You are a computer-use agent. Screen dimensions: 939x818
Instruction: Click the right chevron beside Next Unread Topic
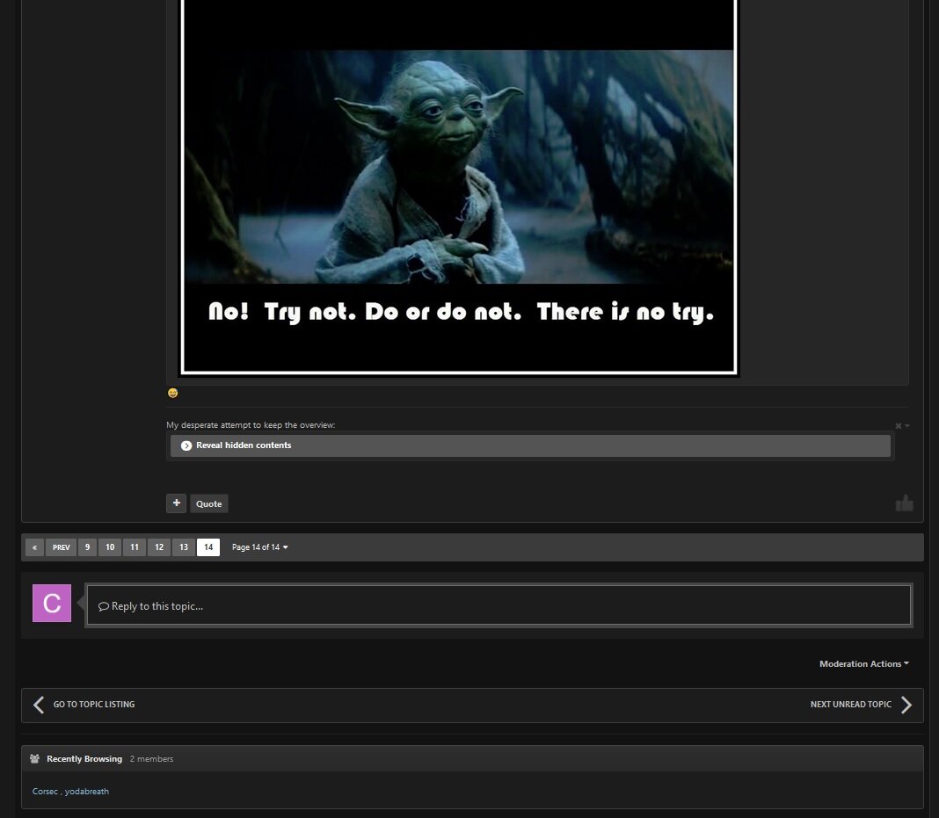click(906, 705)
